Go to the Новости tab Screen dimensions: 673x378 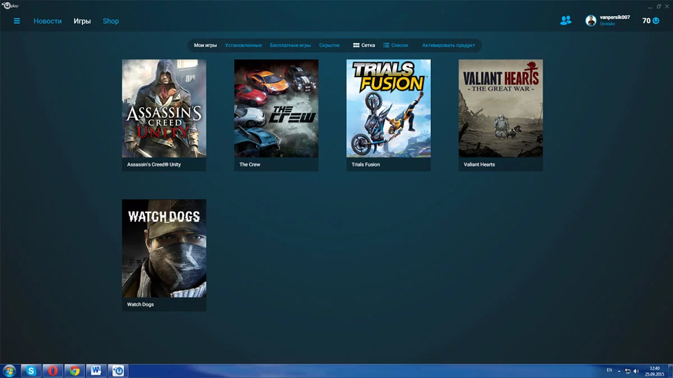click(48, 21)
